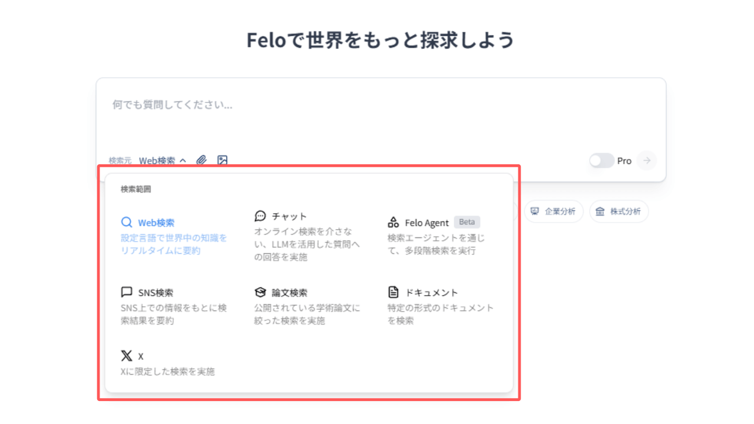Toggle the Pro switch on
754x424 pixels.
point(601,161)
